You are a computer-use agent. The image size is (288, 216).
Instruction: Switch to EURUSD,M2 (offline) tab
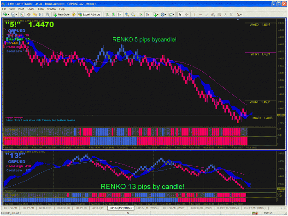174,208
